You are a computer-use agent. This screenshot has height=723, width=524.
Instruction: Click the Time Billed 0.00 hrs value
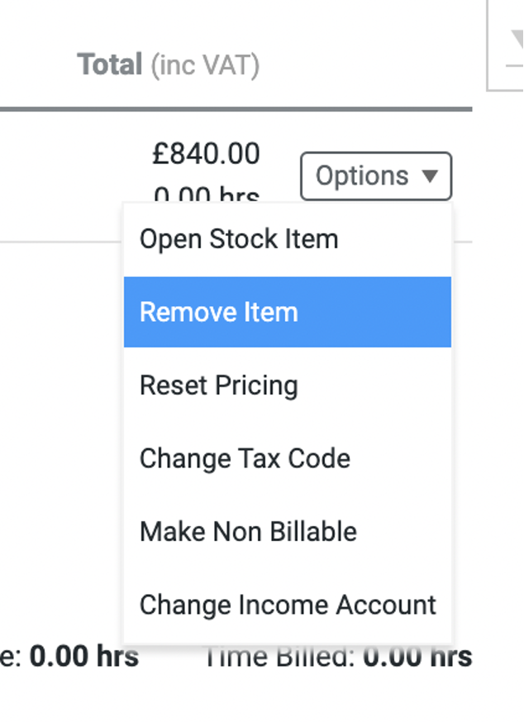click(x=418, y=657)
